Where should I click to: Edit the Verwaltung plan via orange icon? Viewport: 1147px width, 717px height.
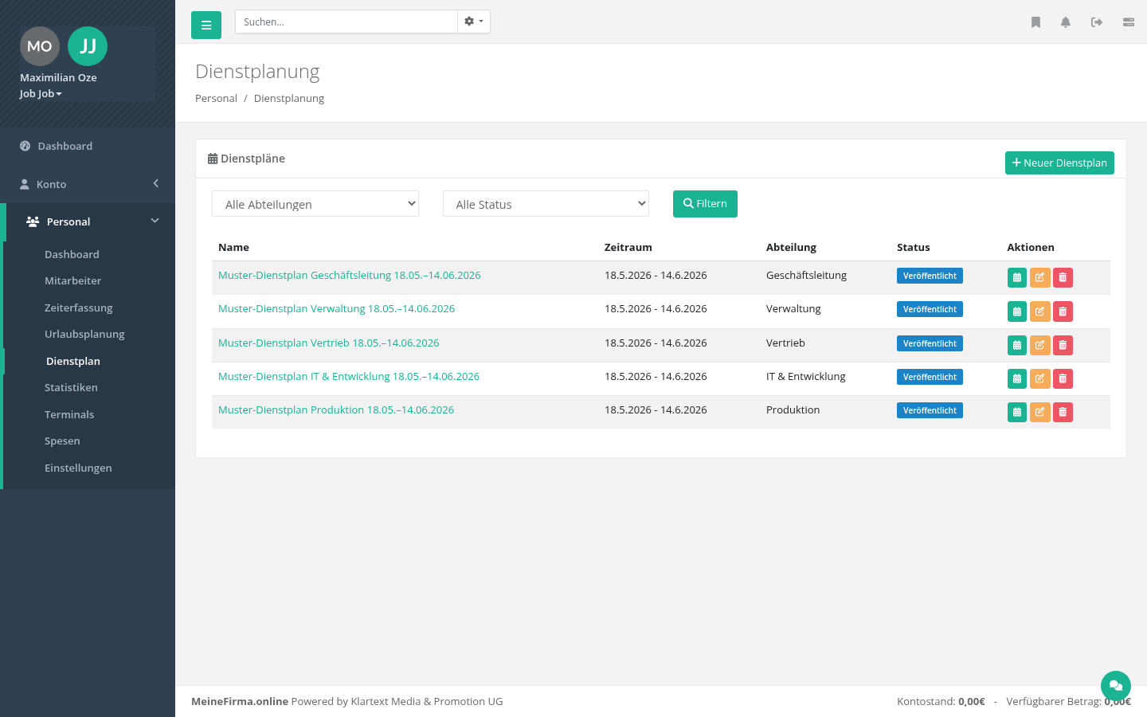pyautogui.click(x=1039, y=311)
